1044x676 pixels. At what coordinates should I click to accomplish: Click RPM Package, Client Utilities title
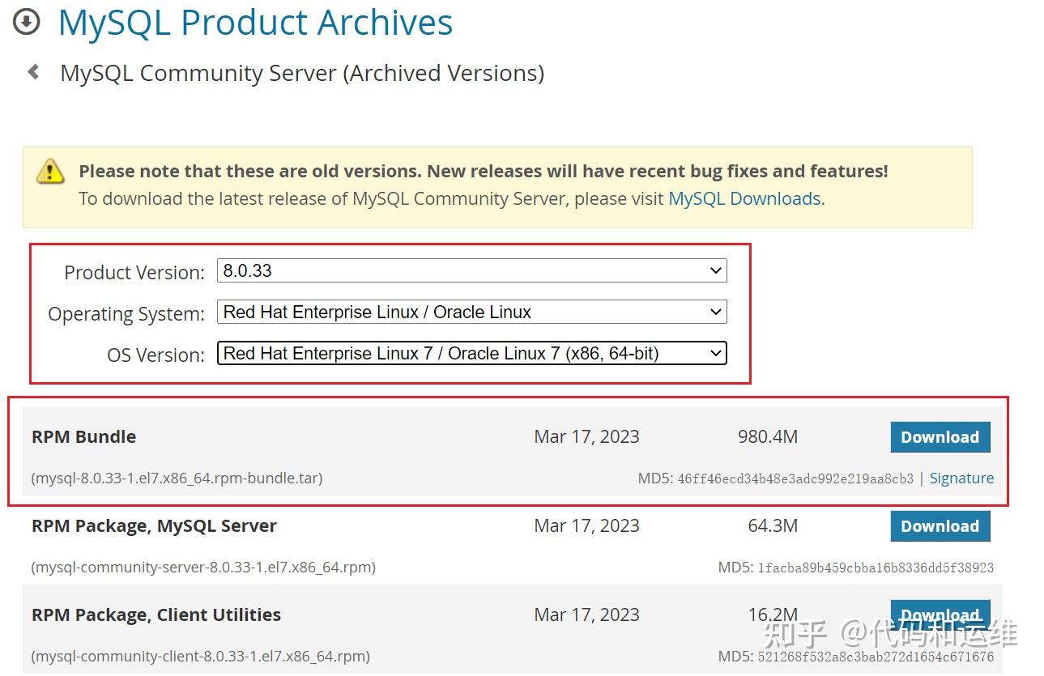[x=156, y=614]
